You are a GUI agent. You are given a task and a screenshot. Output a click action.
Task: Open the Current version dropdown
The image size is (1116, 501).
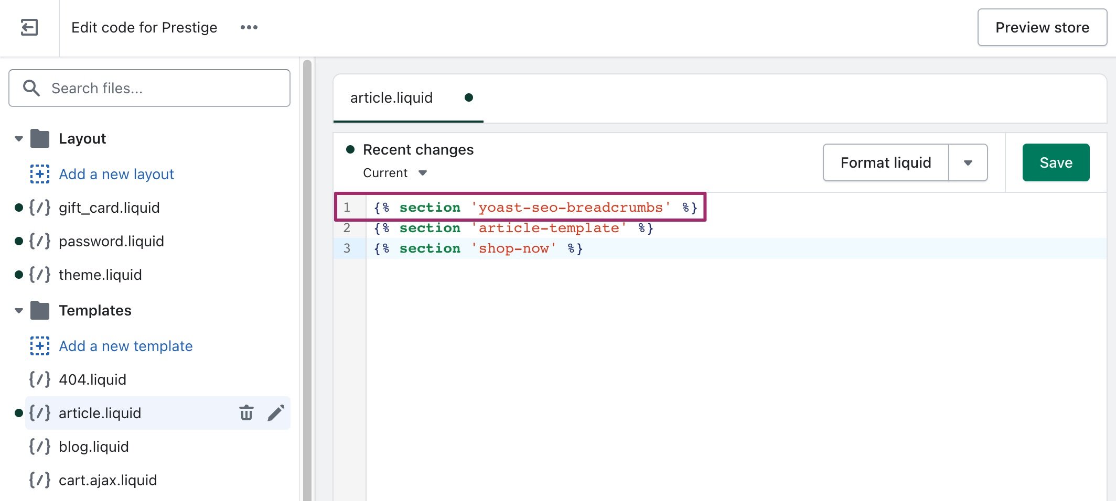click(395, 173)
